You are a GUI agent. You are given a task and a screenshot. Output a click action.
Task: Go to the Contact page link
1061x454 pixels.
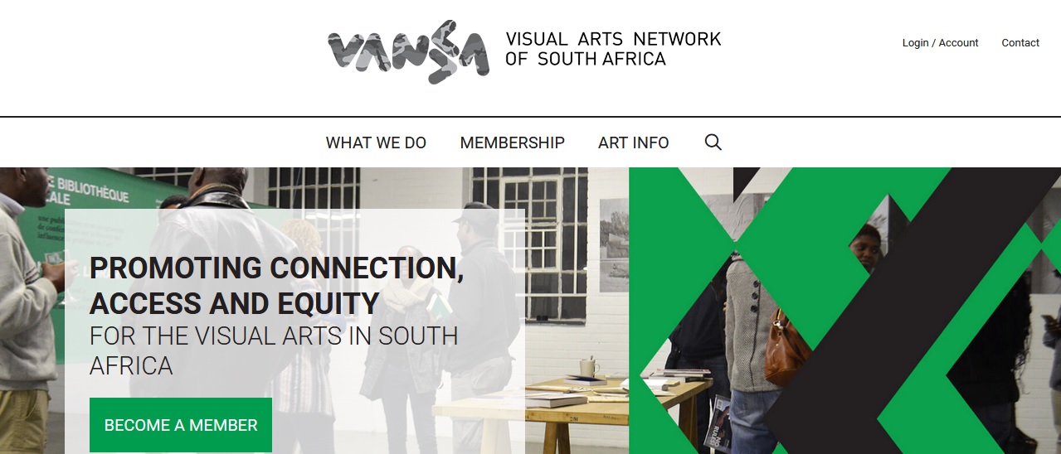pyautogui.click(x=1020, y=43)
